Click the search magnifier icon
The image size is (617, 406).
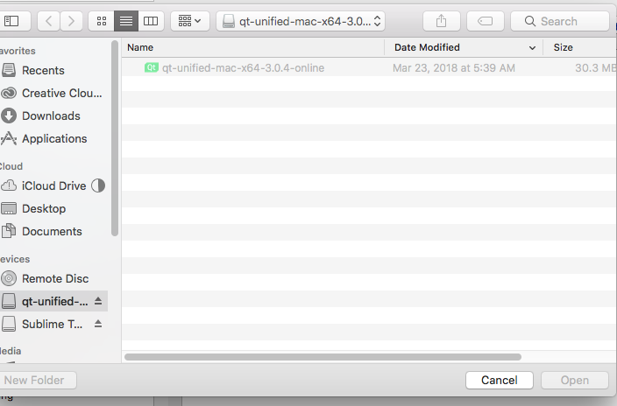tap(530, 21)
